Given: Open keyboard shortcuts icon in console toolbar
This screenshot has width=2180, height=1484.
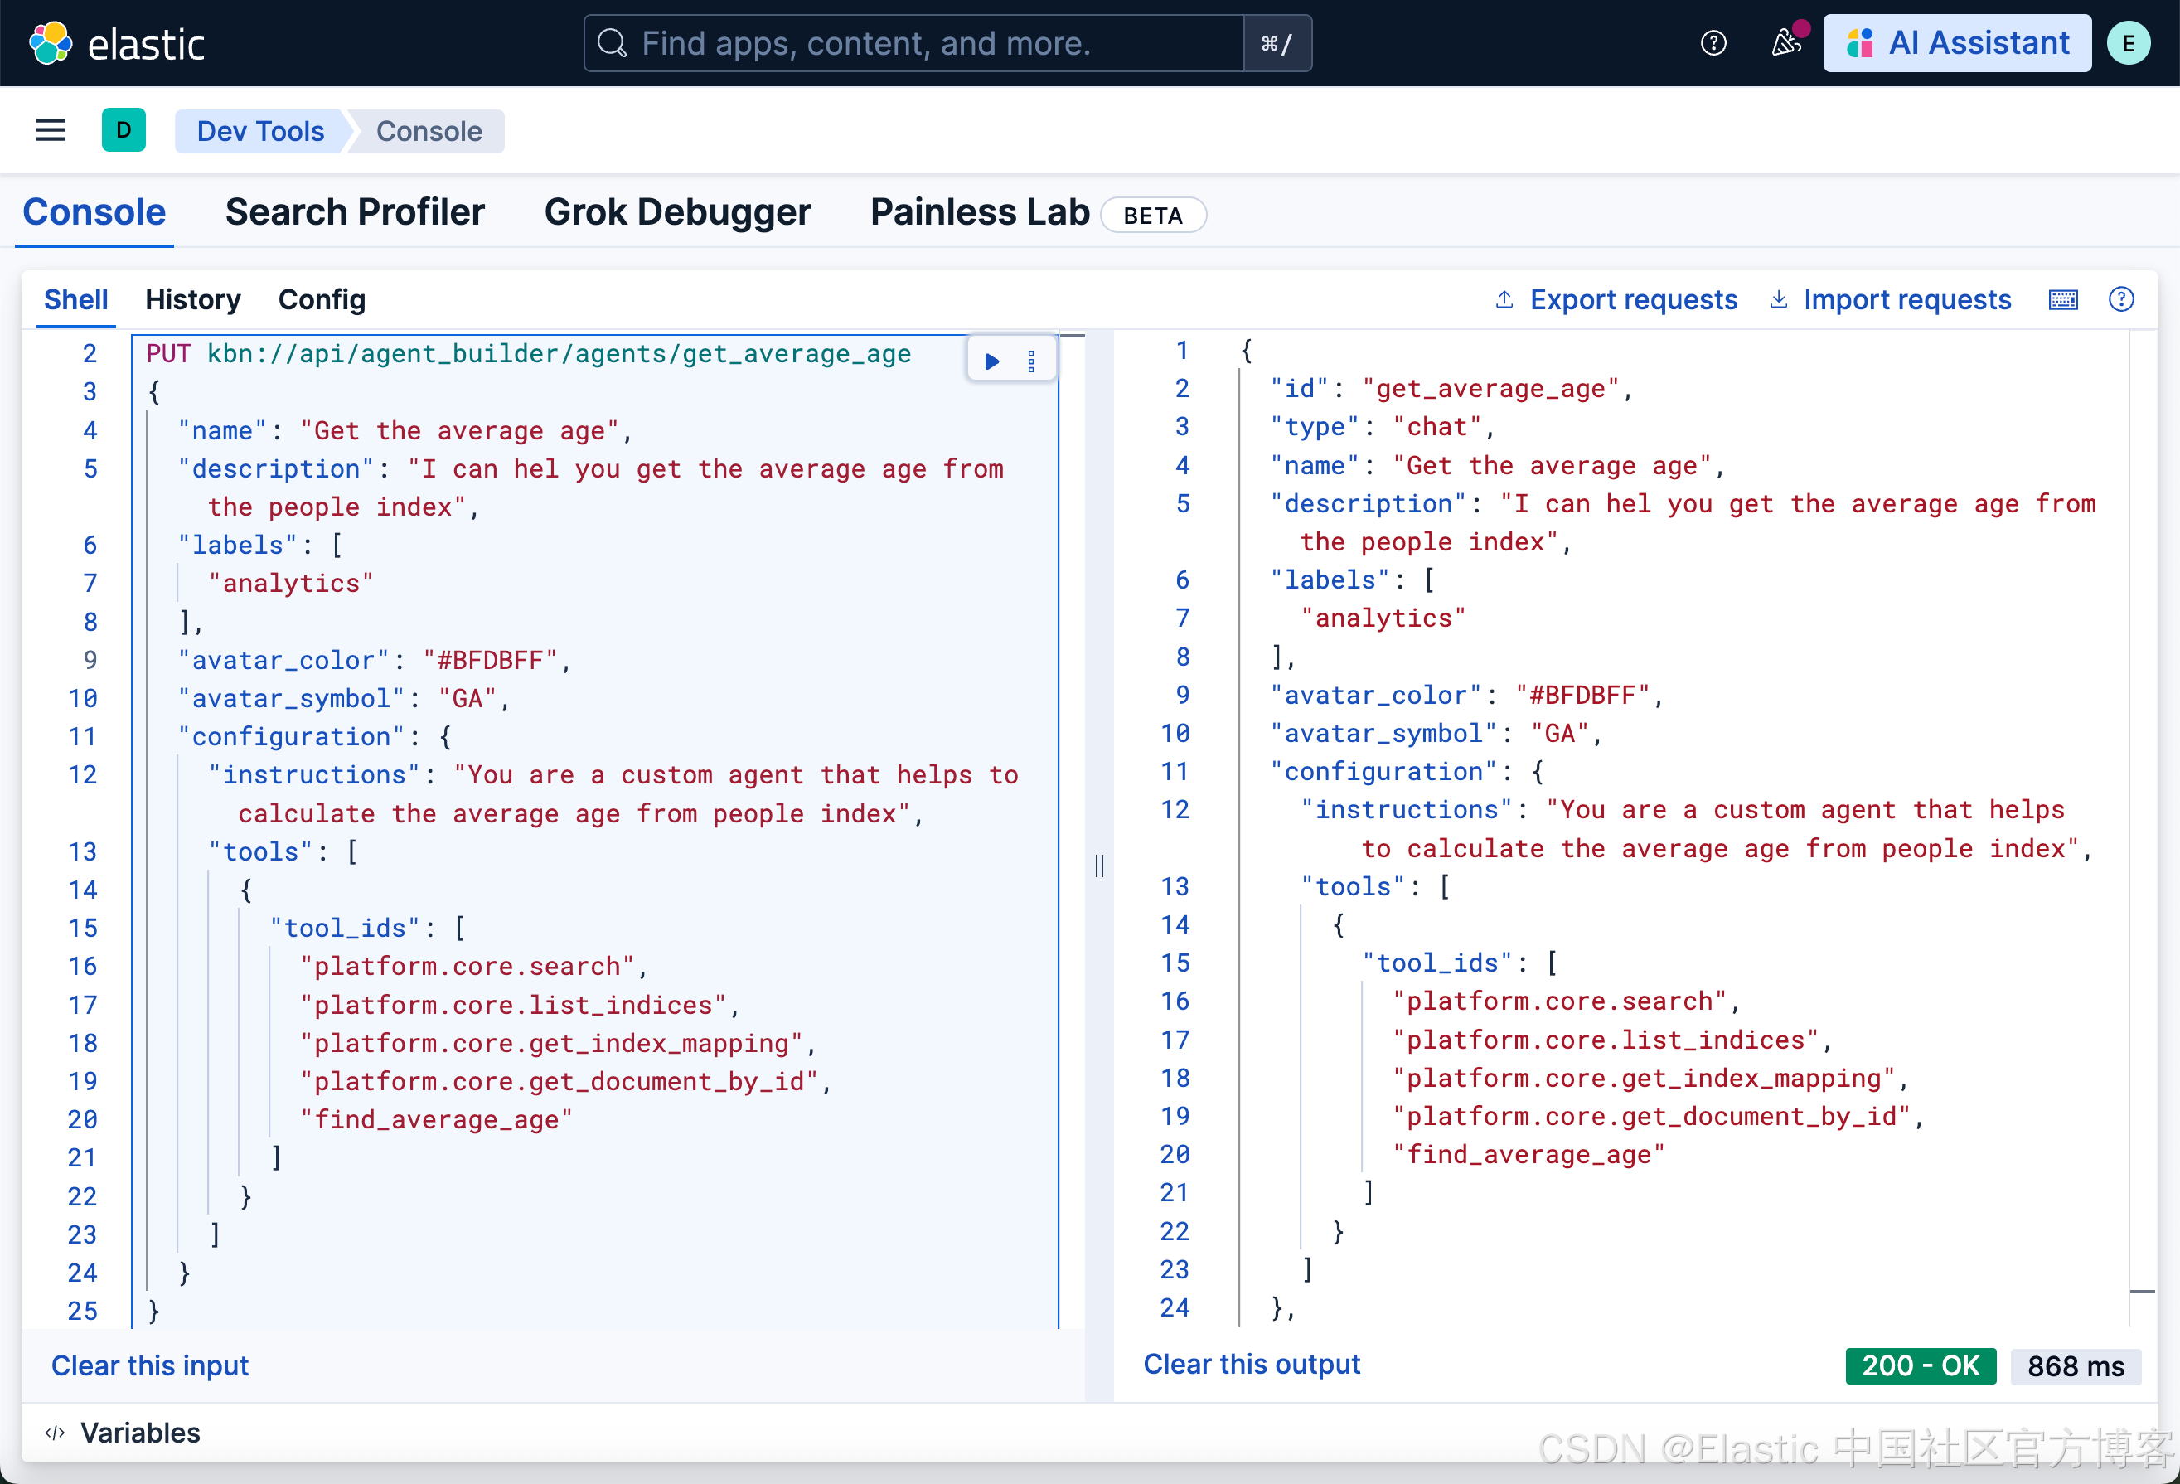Looking at the screenshot, I should pyautogui.click(x=2063, y=299).
